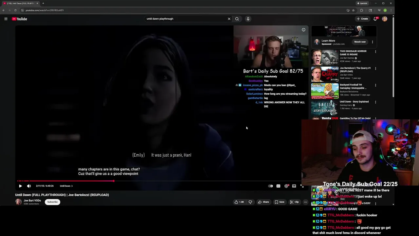Click the video info card icon
Screen dimensions: 419x236
tap(303, 30)
